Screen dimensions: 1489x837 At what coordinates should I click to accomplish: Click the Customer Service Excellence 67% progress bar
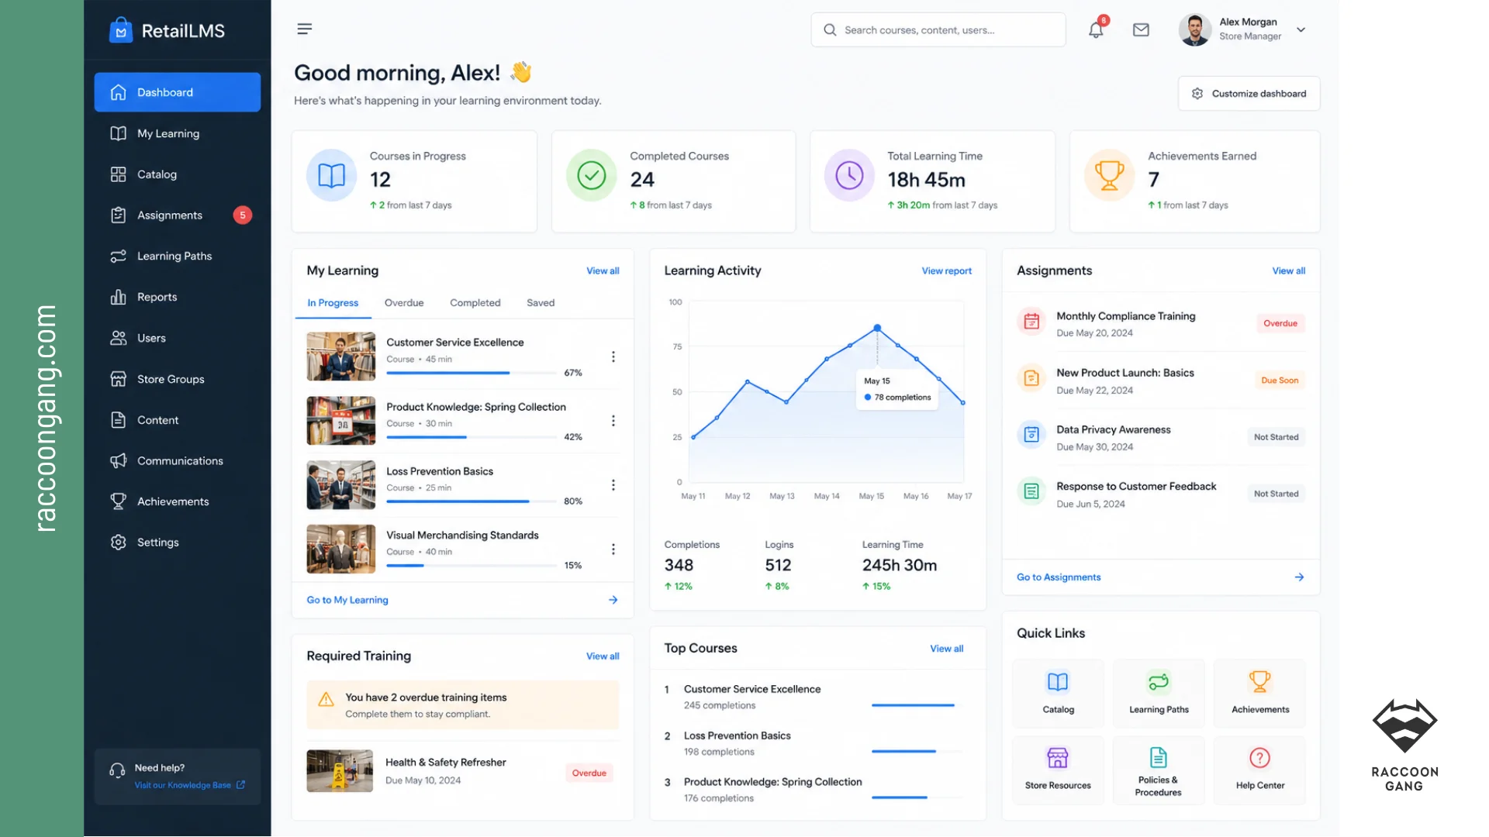[x=472, y=374]
